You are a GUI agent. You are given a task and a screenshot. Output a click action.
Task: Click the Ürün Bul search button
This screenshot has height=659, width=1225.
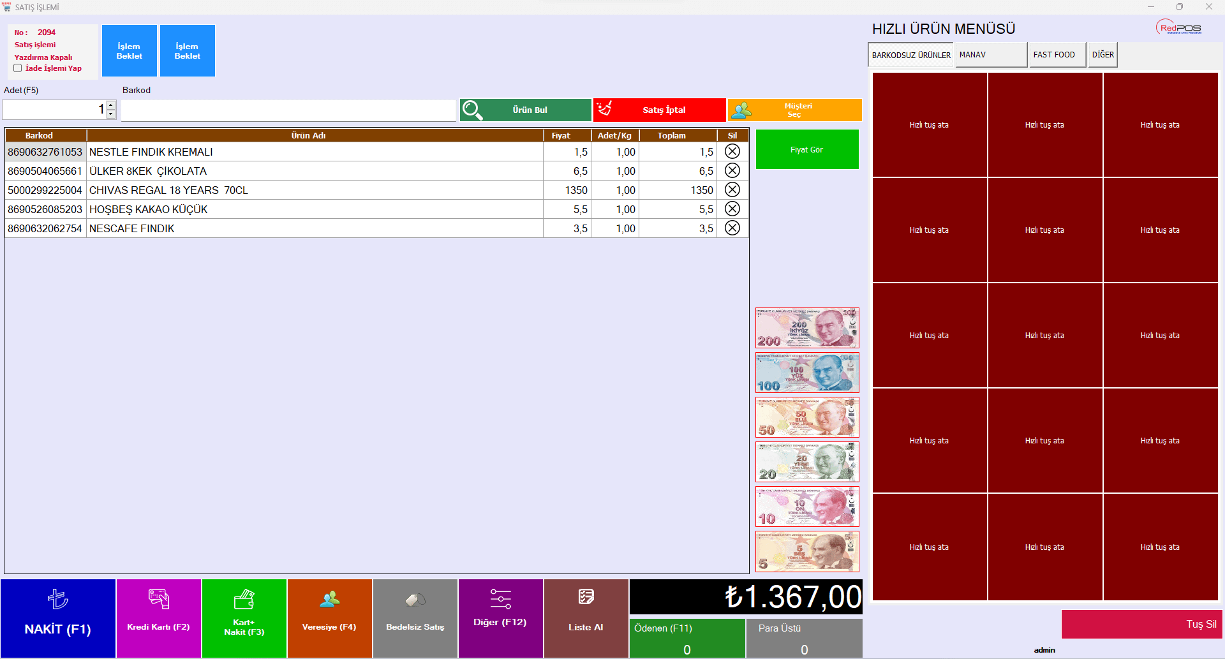point(525,110)
